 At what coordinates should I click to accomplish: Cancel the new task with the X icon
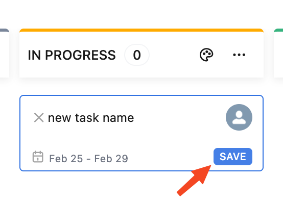tap(39, 118)
